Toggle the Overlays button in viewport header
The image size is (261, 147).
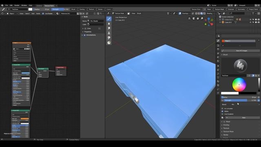[180, 13]
